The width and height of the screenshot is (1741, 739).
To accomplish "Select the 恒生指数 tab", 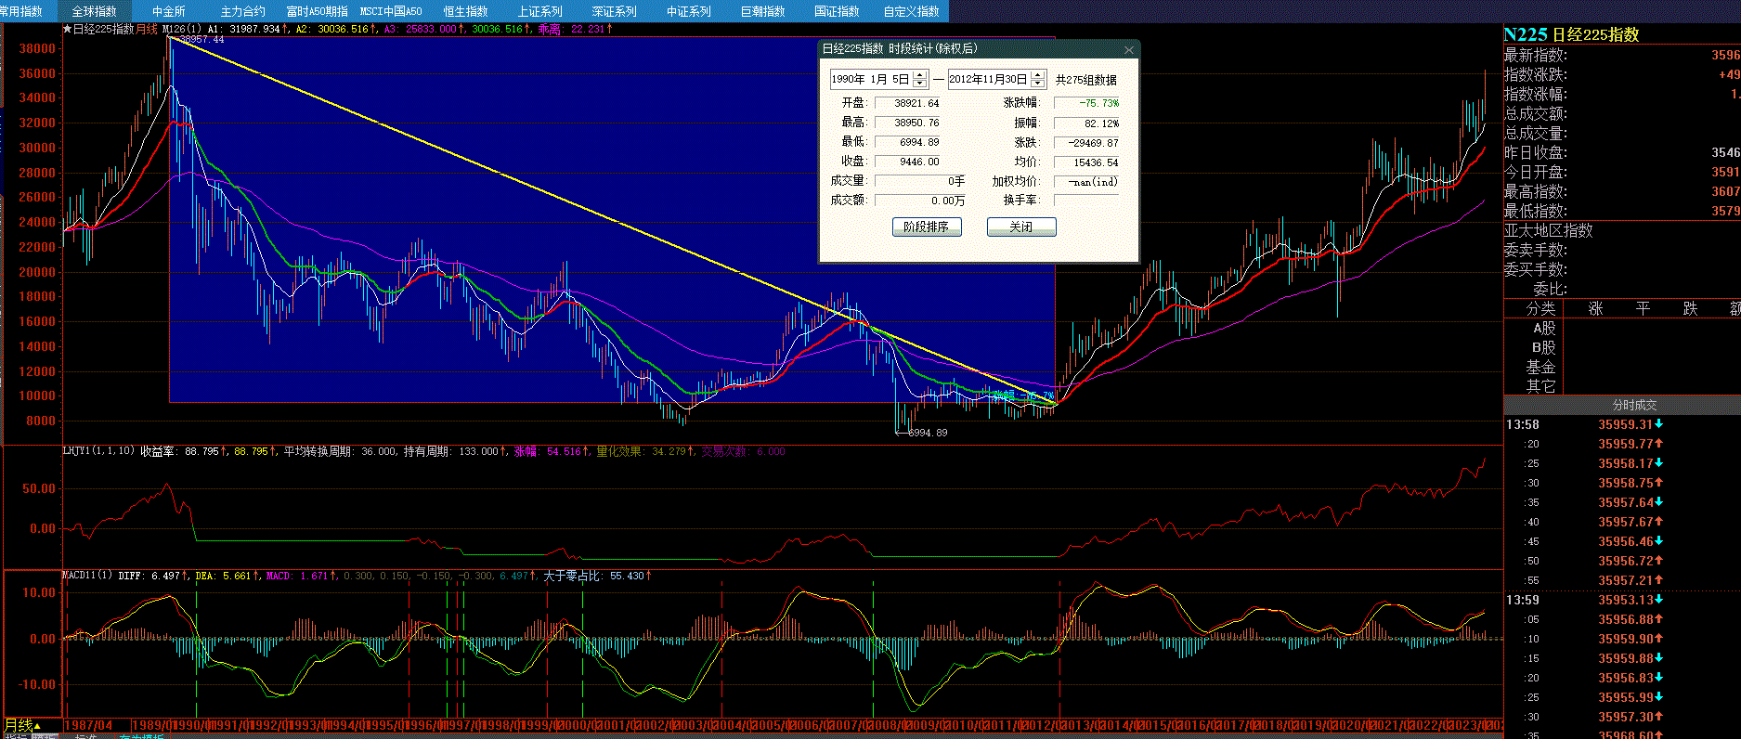I will point(466,11).
